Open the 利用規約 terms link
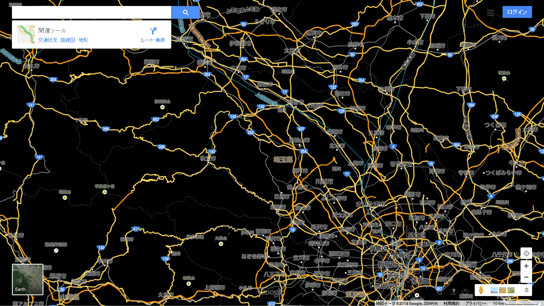The height and width of the screenshot is (306, 544). pyautogui.click(x=451, y=304)
